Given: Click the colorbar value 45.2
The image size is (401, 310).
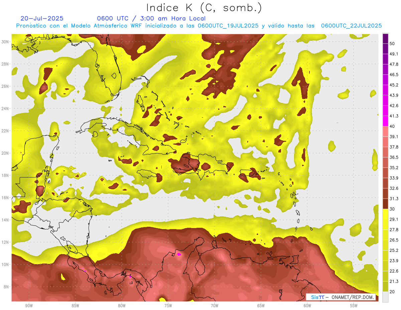Looking at the screenshot, I should tap(394, 85).
